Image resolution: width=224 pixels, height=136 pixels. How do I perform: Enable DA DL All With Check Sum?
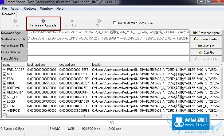[x=115, y=23]
